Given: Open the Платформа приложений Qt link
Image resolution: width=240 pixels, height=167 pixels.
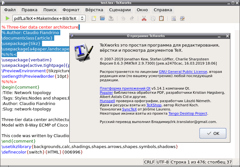Looking at the screenshot, I should click(125, 88).
